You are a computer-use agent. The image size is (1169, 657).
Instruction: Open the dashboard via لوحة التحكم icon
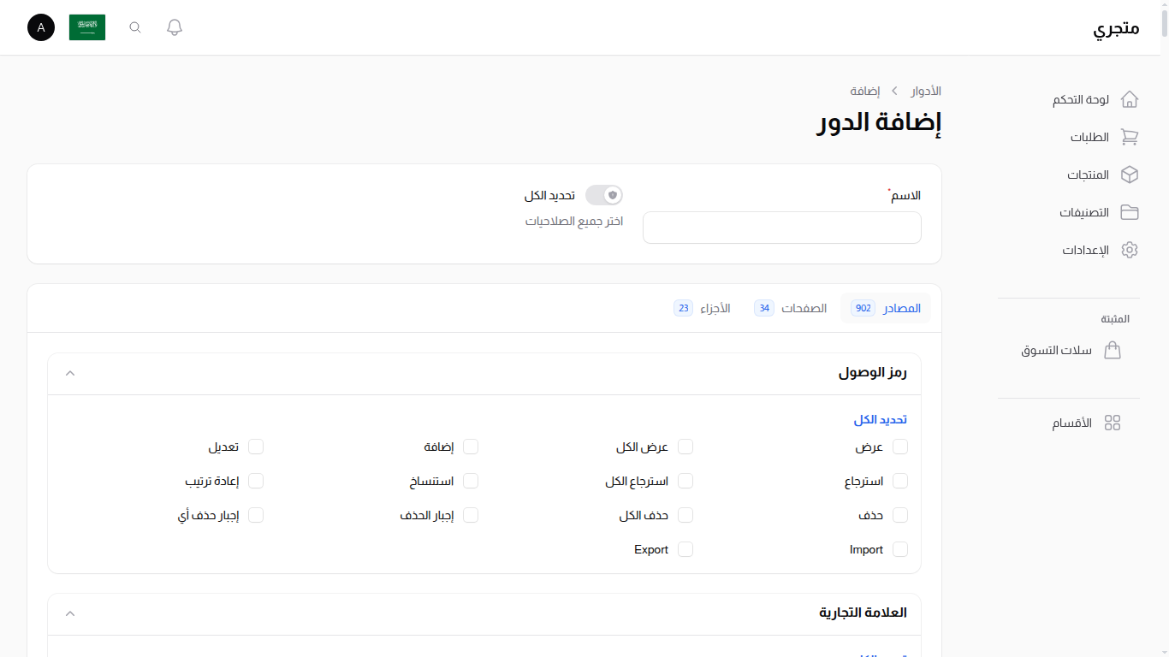1130,99
